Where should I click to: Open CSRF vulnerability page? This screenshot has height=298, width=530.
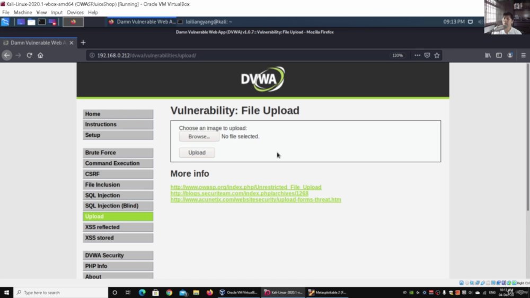118,174
